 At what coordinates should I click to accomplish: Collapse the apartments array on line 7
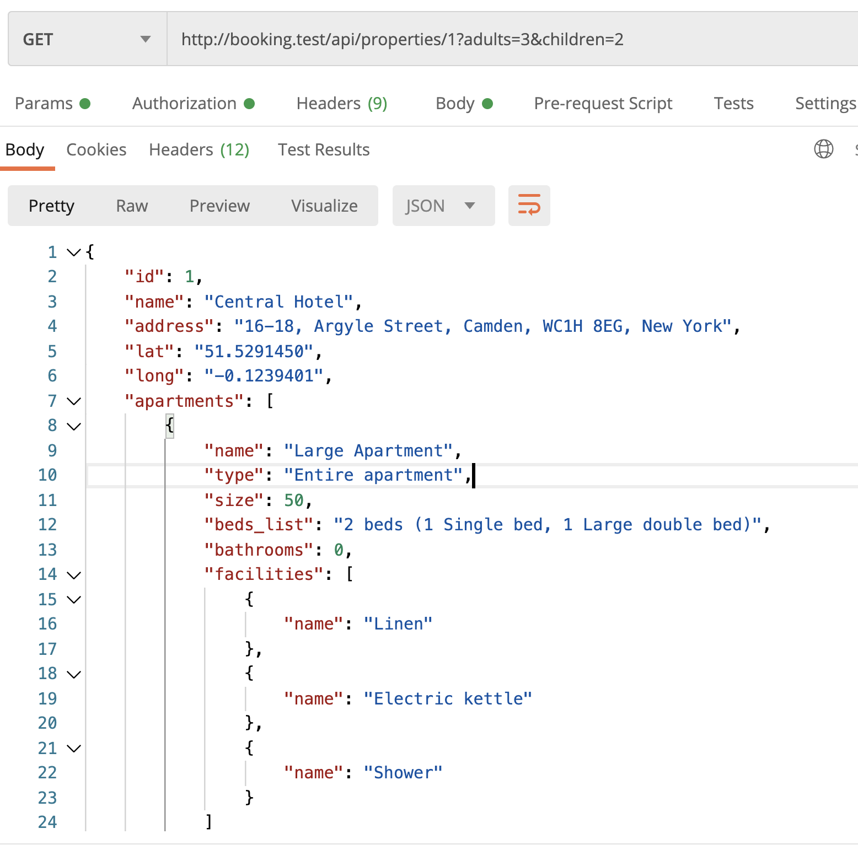[x=74, y=401]
